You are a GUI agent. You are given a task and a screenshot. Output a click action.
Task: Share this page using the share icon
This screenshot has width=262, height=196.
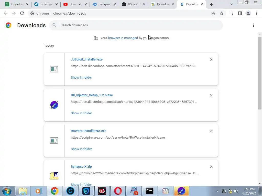coord(213,13)
